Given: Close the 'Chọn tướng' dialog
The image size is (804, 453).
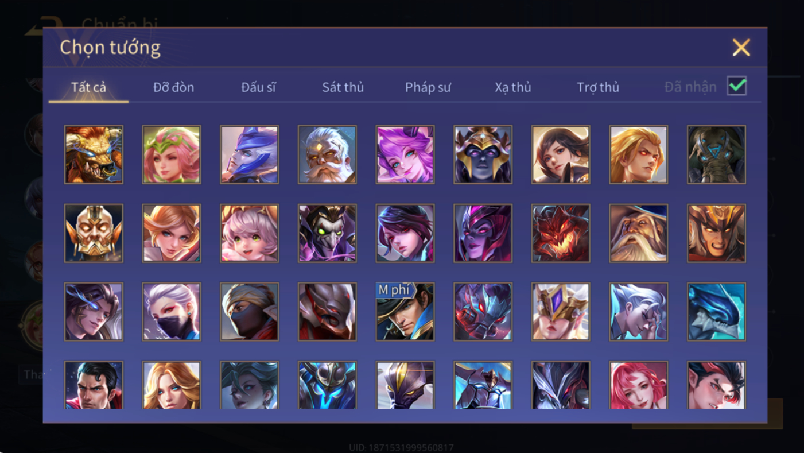Looking at the screenshot, I should click(741, 47).
